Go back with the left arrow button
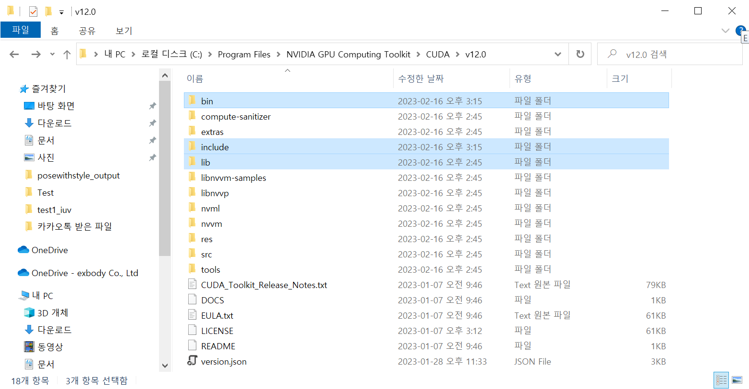 (14, 54)
